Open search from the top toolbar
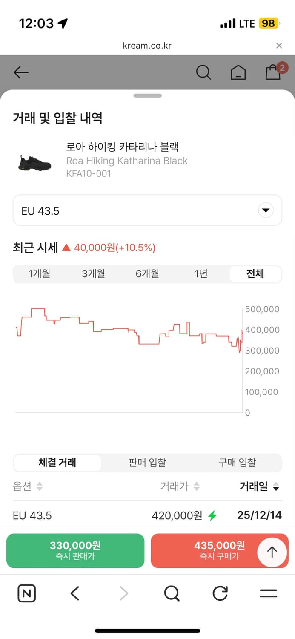 (x=203, y=72)
